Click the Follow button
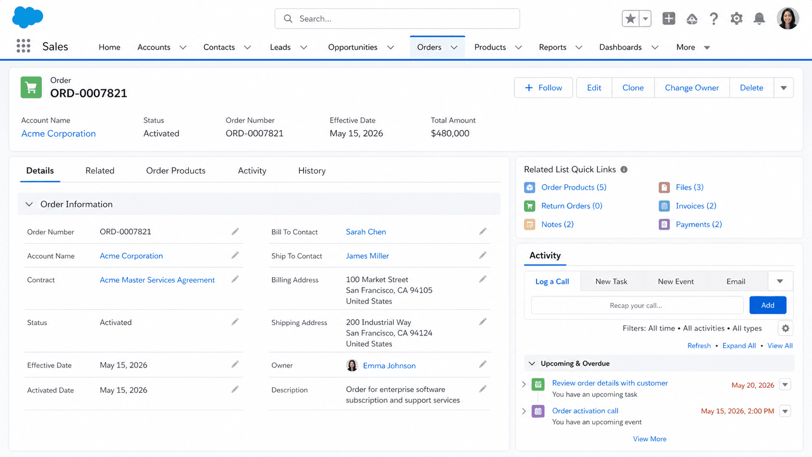The width and height of the screenshot is (812, 457). click(x=543, y=88)
